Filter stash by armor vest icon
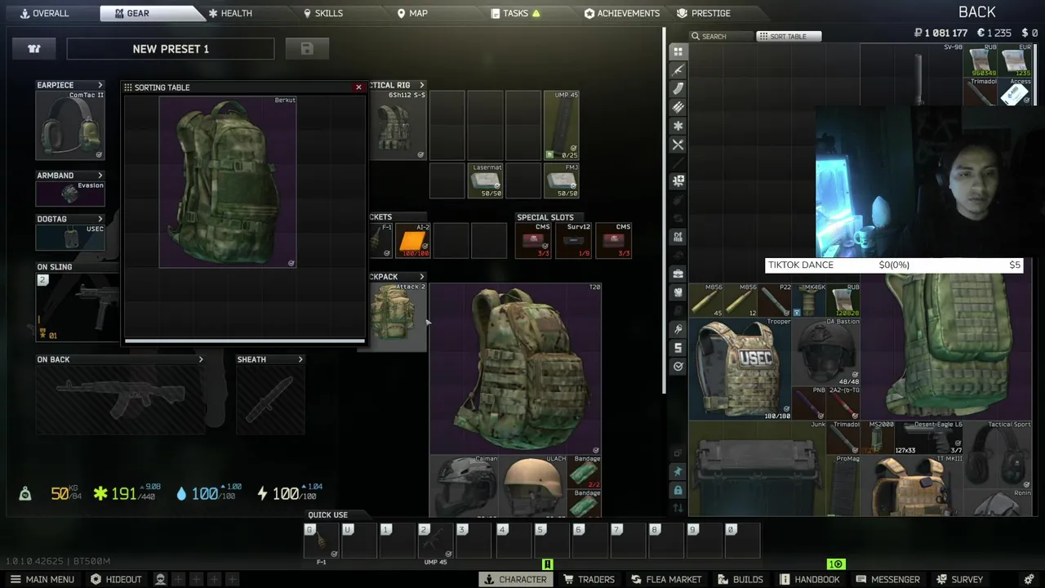This screenshot has width=1045, height=588. [x=678, y=292]
